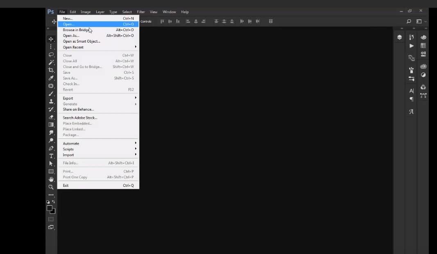Viewport: 437px width, 254px height.
Task: Open the Paragraph panel pilcrow icon
Action: click(412, 99)
